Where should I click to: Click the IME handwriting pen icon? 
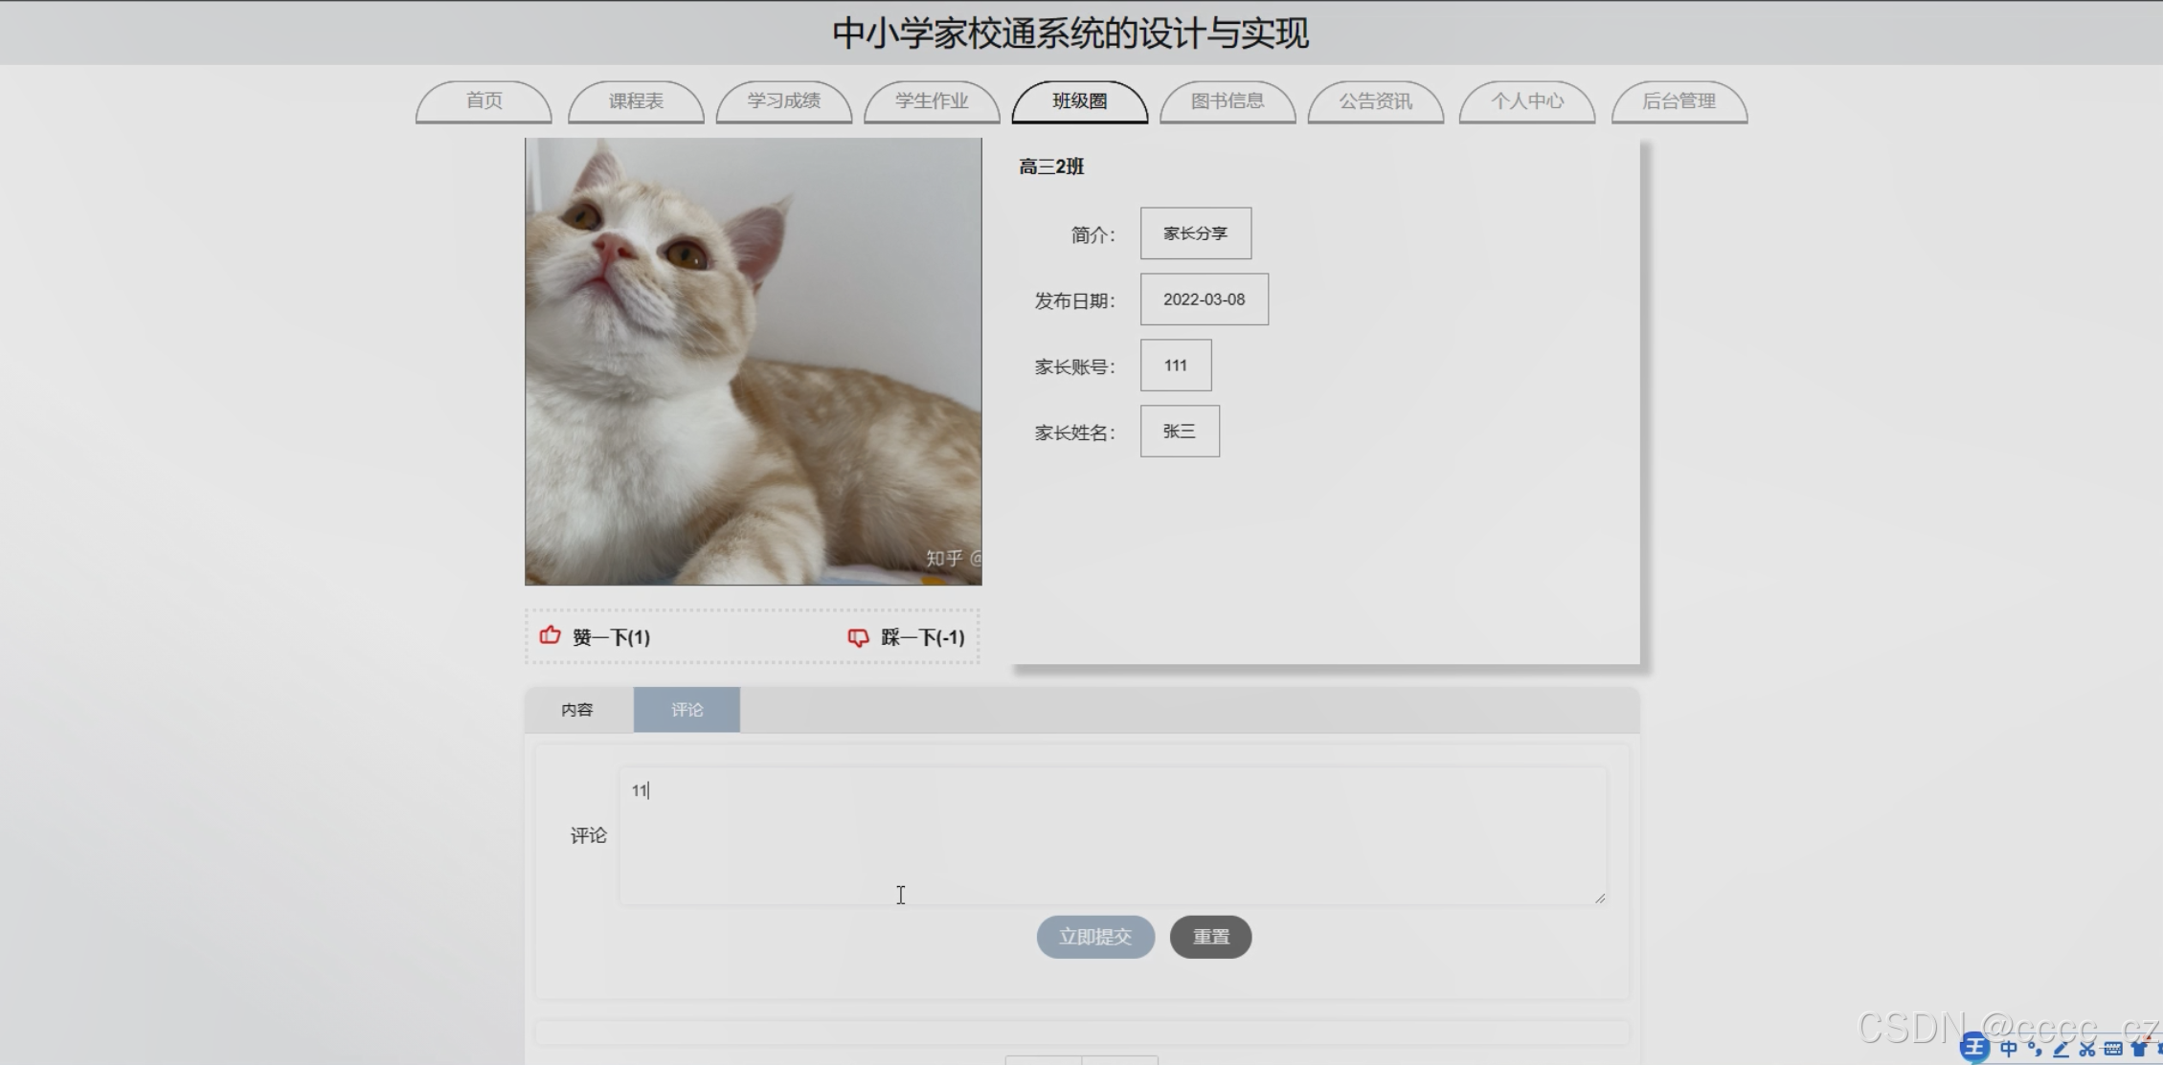(x=2061, y=1050)
